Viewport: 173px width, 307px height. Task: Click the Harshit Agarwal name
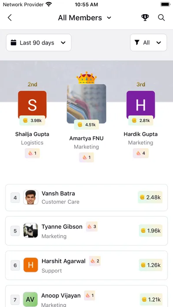coord(64,261)
